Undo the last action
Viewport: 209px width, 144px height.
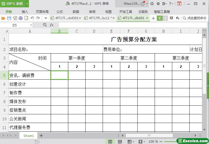[32, 18]
